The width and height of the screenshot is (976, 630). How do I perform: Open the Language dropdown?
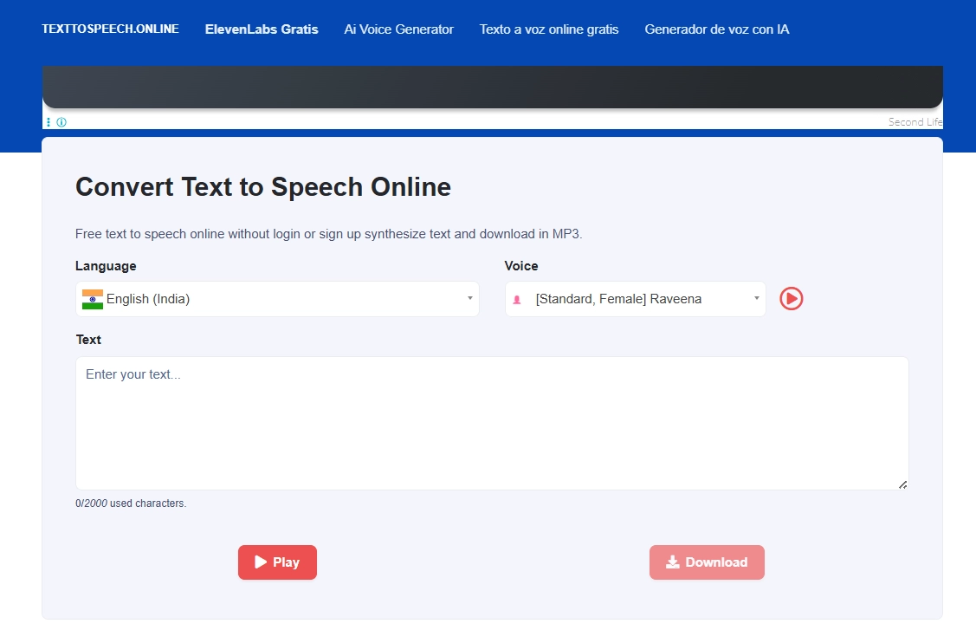[277, 298]
